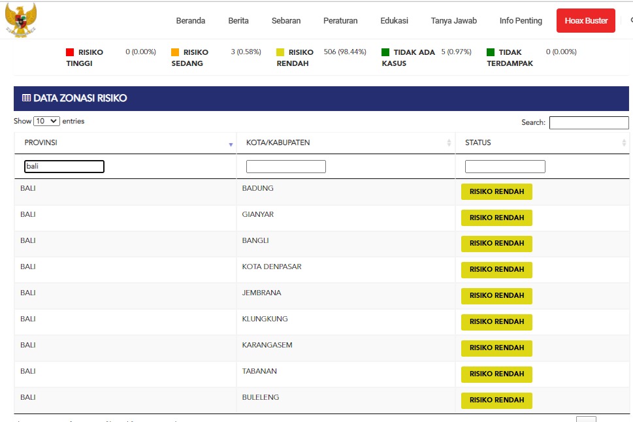Click the Kota/Kabupaten column filter field
The height and width of the screenshot is (422, 633).
285,167
